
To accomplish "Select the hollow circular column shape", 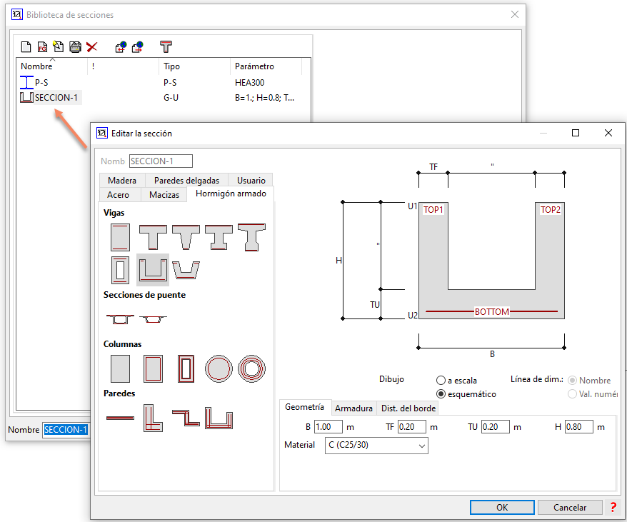I will point(251,368).
